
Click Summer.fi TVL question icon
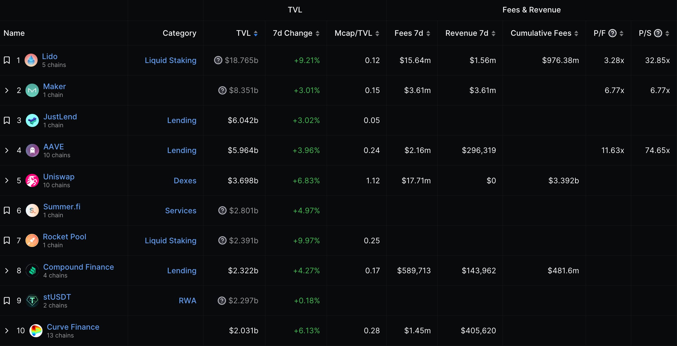[222, 211]
